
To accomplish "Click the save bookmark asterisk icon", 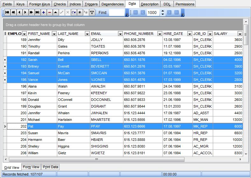I will pyautogui.click(x=80, y=13).
